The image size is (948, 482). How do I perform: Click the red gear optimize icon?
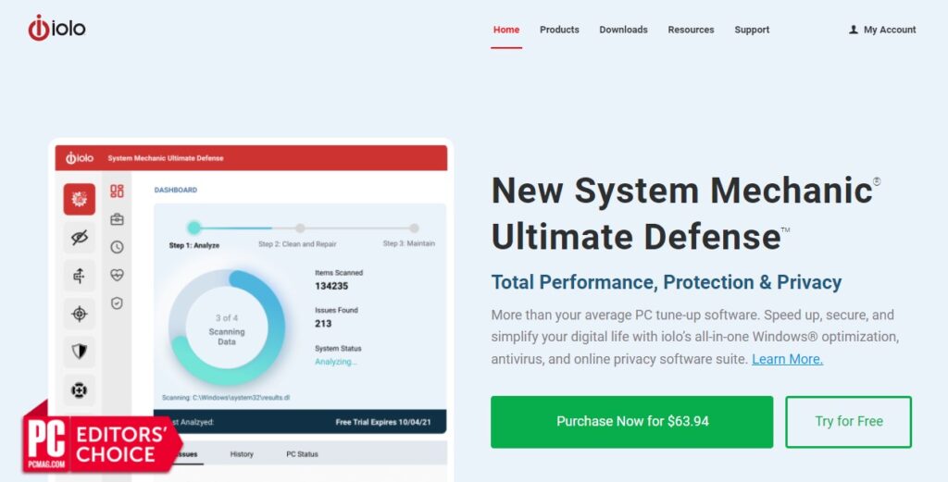tap(80, 199)
